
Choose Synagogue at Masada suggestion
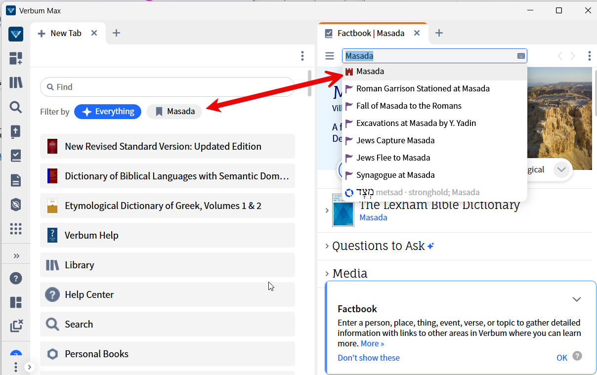434,175
